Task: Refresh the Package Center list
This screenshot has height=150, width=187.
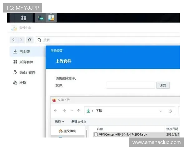Action: click(30, 40)
